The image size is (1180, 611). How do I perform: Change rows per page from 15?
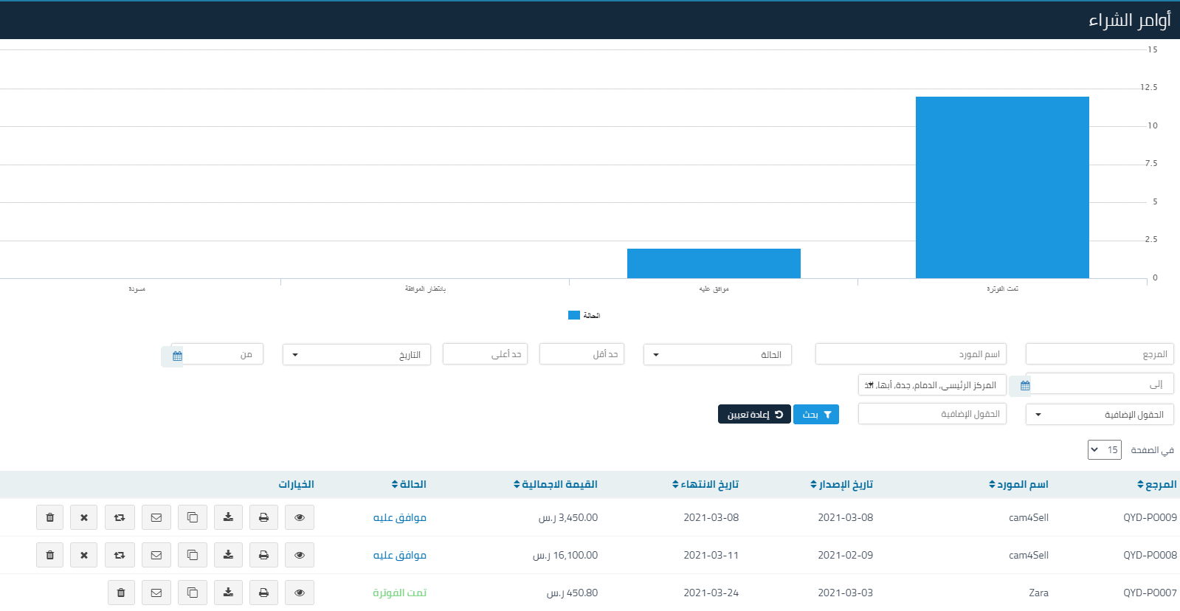(x=1104, y=450)
